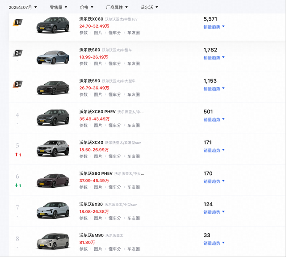The width and height of the screenshot is (286, 257).
Task: Open the 沃尔沃XC60 PHEV model title link
Action: click(x=97, y=112)
